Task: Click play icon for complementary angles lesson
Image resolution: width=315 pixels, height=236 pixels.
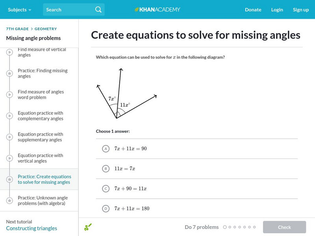Action: 9,116
